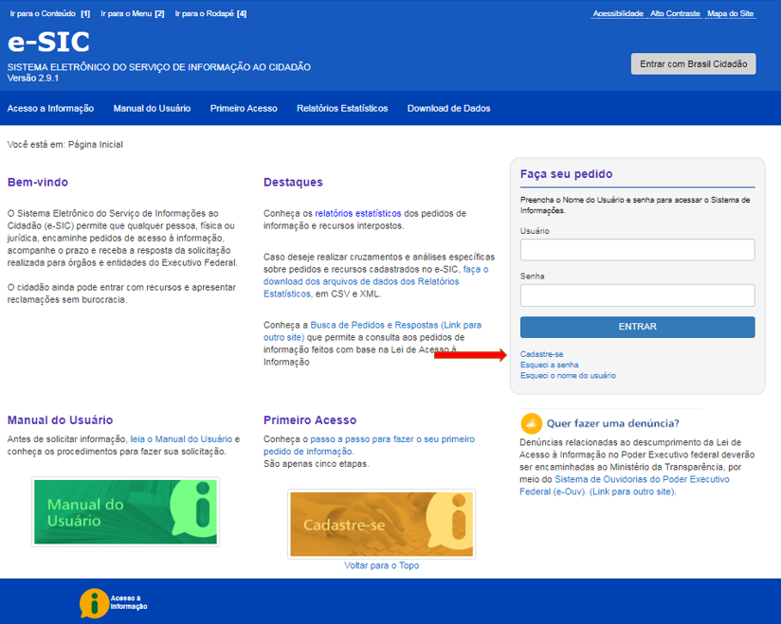Image resolution: width=781 pixels, height=624 pixels.
Task: Focus the Usuário input field
Action: coord(637,250)
